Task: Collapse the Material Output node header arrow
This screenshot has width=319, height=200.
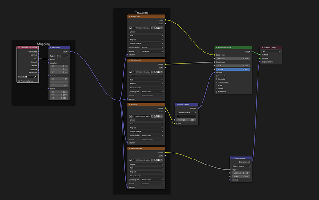Action: pyautogui.click(x=262, y=47)
